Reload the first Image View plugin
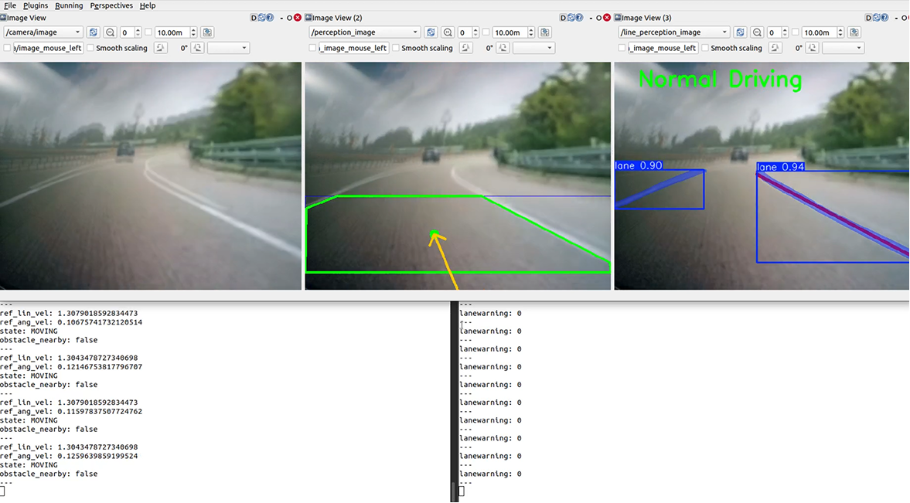910x503 pixels. point(262,18)
